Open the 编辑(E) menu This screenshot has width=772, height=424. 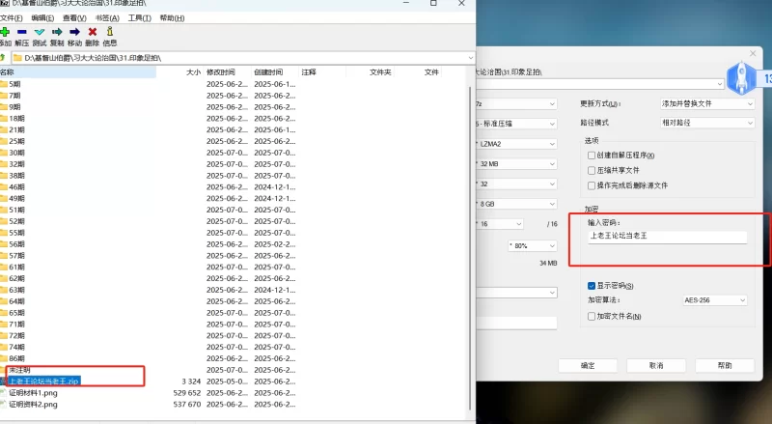point(42,18)
